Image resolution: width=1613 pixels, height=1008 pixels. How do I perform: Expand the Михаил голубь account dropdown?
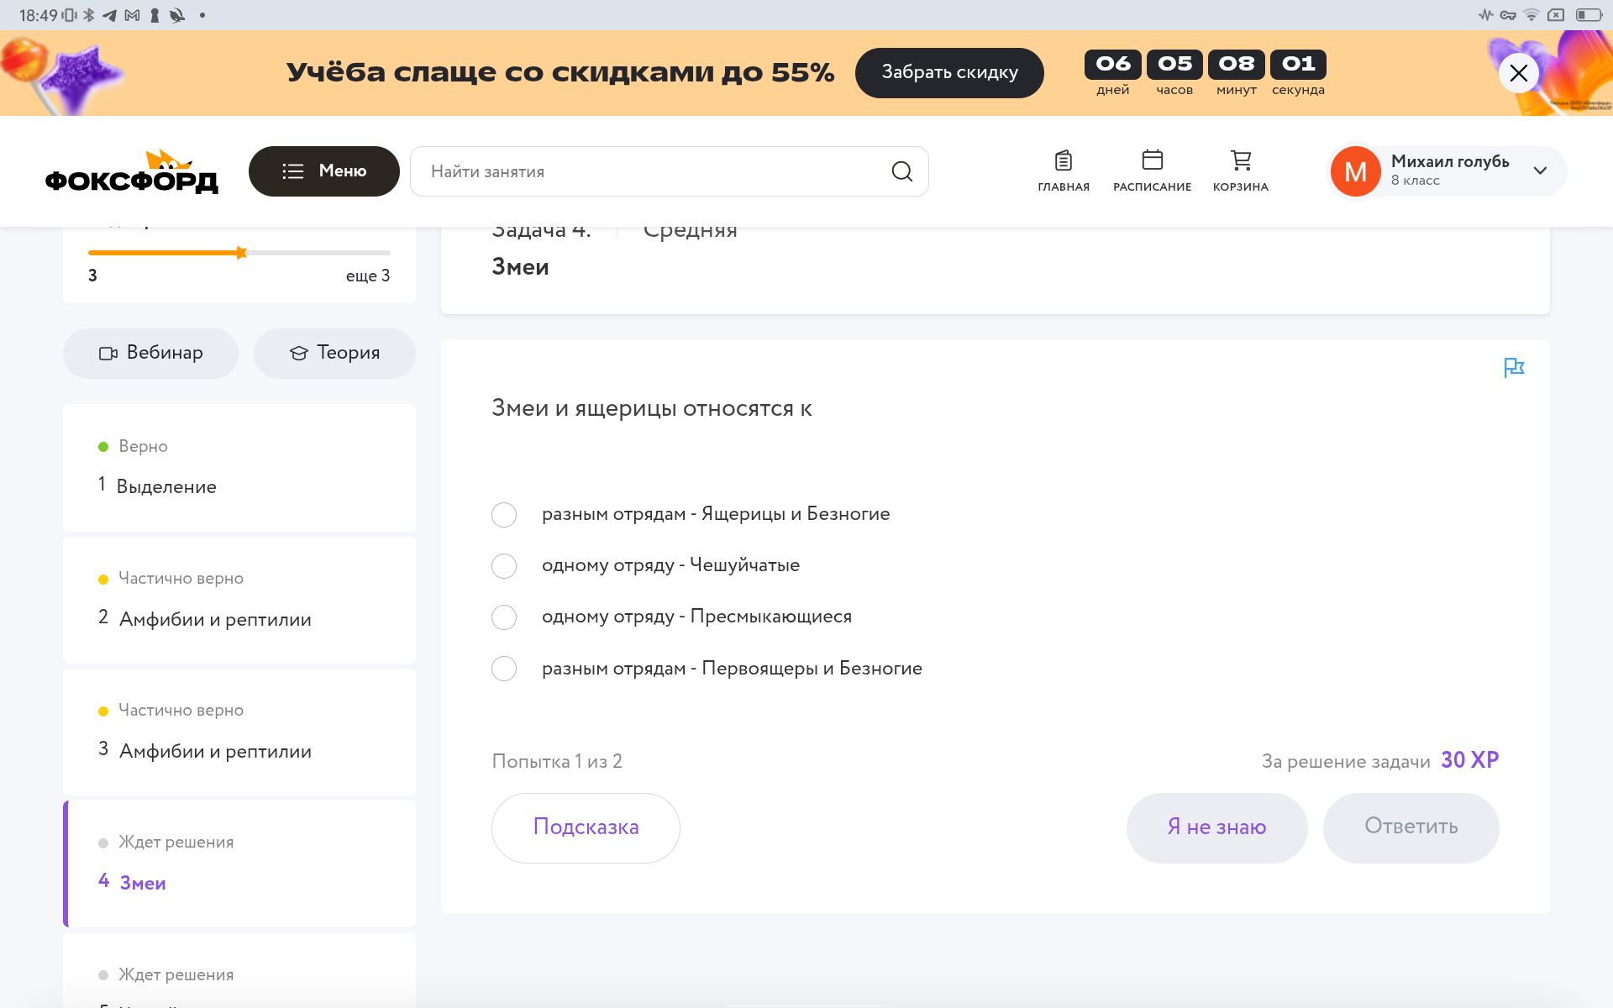(1540, 171)
